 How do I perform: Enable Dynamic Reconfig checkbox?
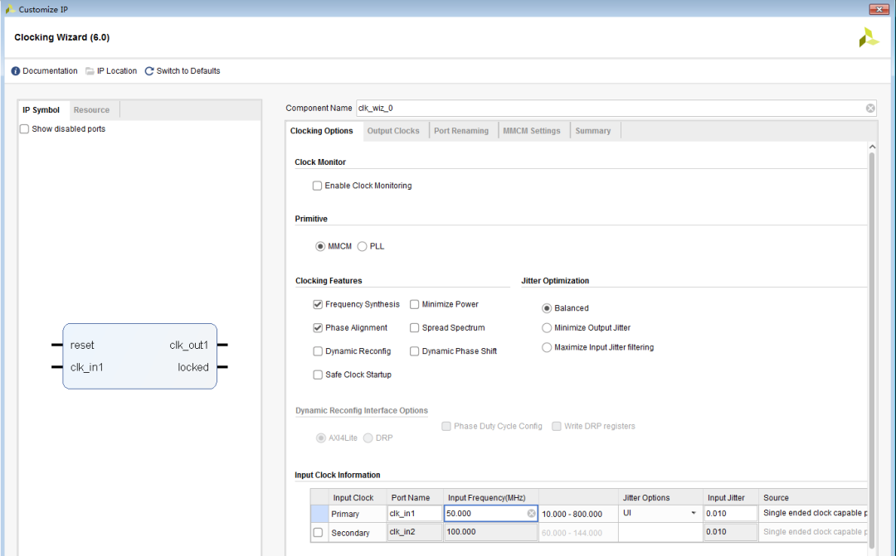pos(318,351)
